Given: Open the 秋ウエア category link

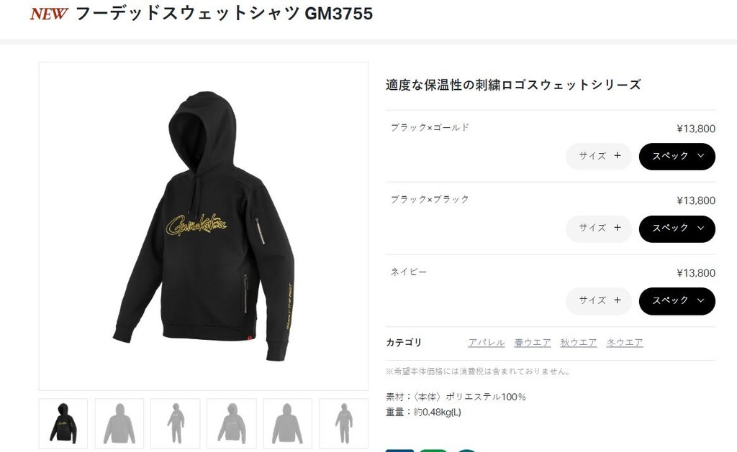Looking at the screenshot, I should coord(579,343).
